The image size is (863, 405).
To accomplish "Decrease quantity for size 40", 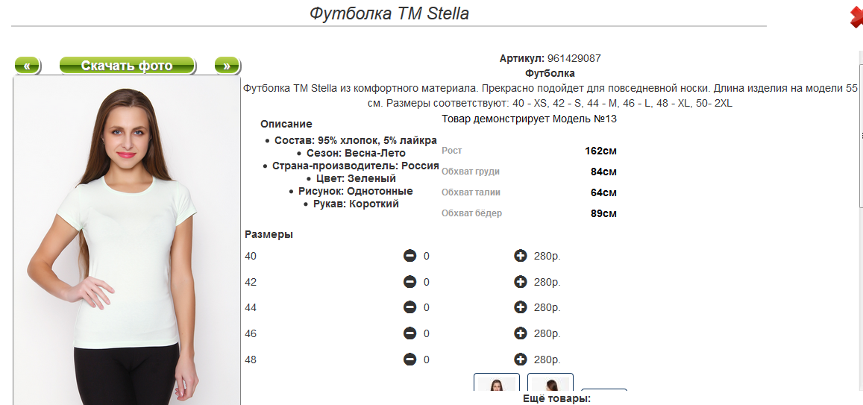I will tap(410, 256).
